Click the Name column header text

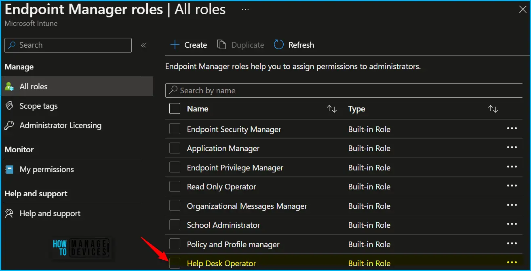(198, 109)
